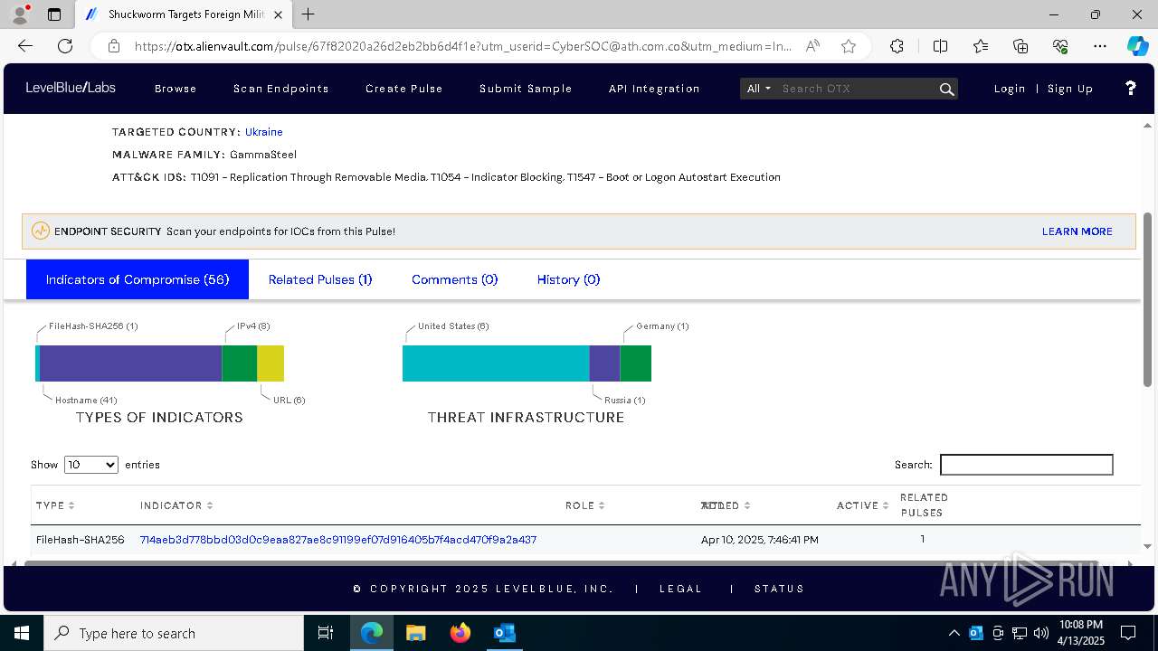This screenshot has width=1158, height=651.
Task: Click the OTX search magnifier icon
Action: click(946, 89)
